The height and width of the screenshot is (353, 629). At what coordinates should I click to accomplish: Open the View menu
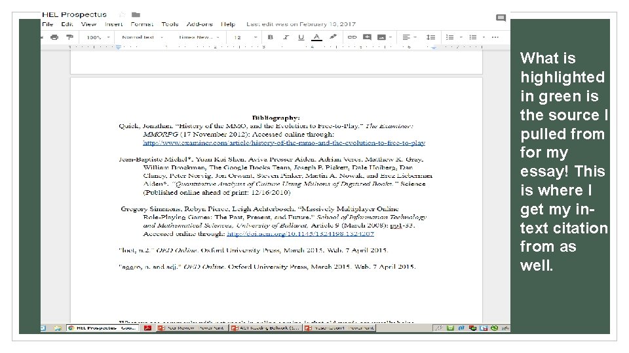coord(88,24)
